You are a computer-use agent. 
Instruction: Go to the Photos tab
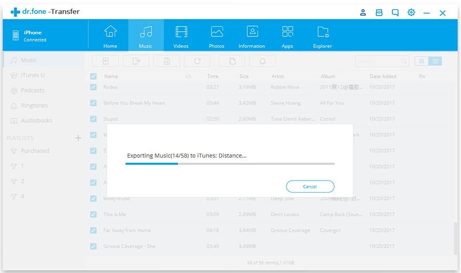[x=217, y=36]
